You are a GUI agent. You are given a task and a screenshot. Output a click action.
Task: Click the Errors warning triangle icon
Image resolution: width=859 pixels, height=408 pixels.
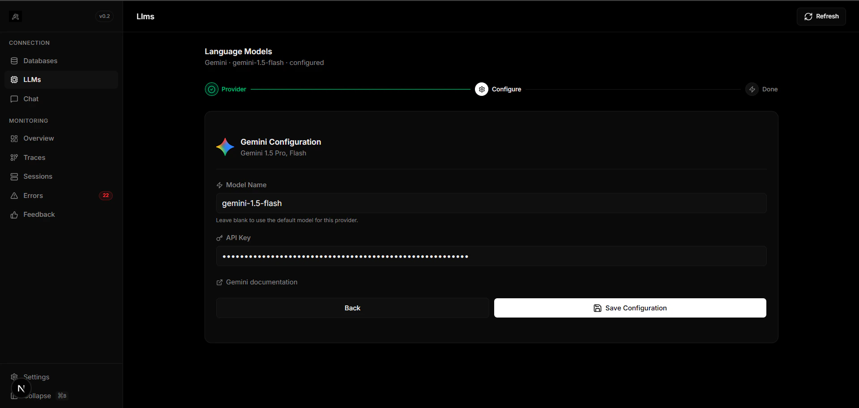click(14, 196)
